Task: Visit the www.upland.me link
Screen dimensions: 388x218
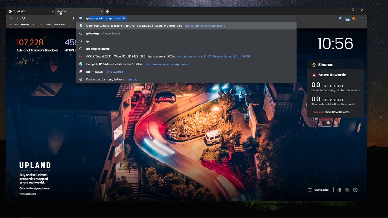Action: click(28, 194)
